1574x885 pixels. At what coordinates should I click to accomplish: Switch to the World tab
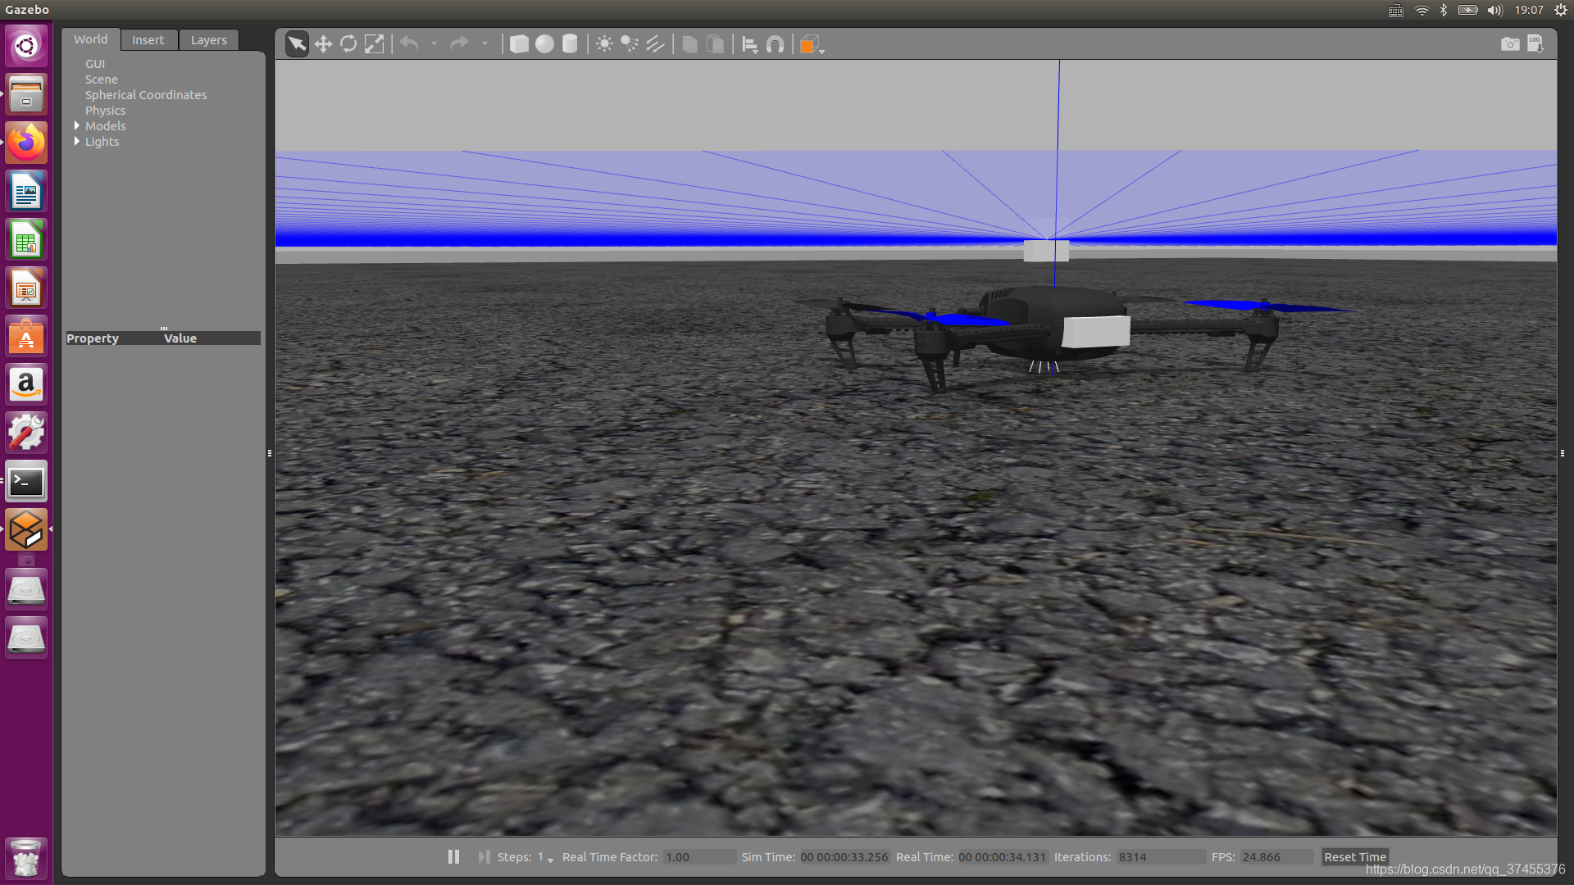(90, 39)
